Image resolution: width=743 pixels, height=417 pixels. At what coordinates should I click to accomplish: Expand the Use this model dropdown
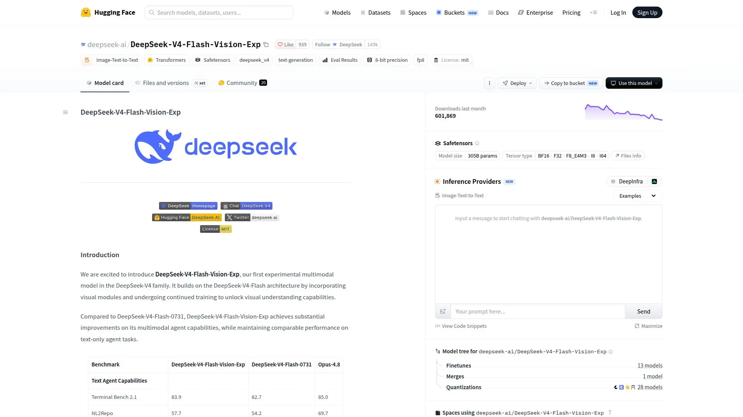click(x=634, y=83)
